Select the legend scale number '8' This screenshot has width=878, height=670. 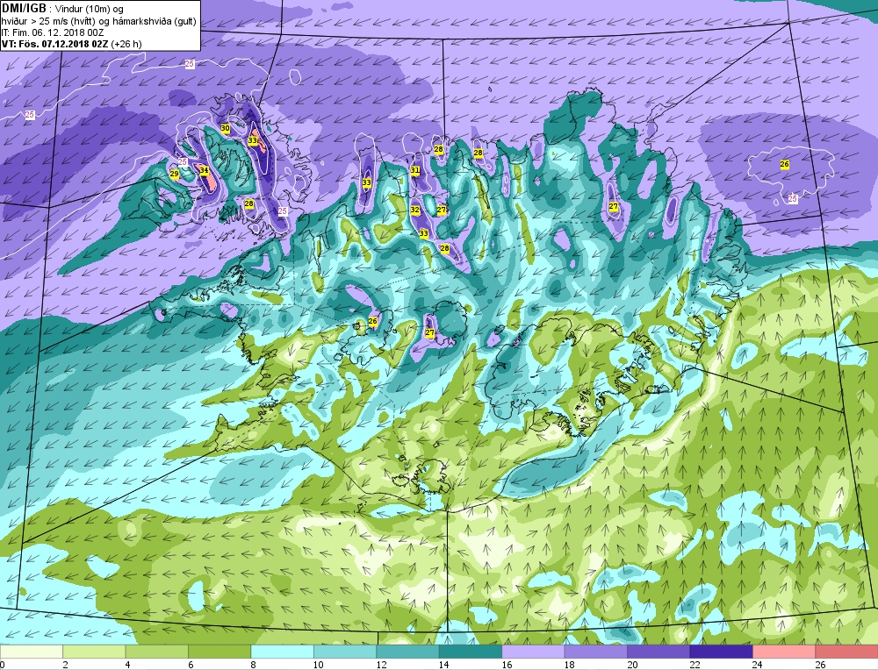pyautogui.click(x=253, y=665)
